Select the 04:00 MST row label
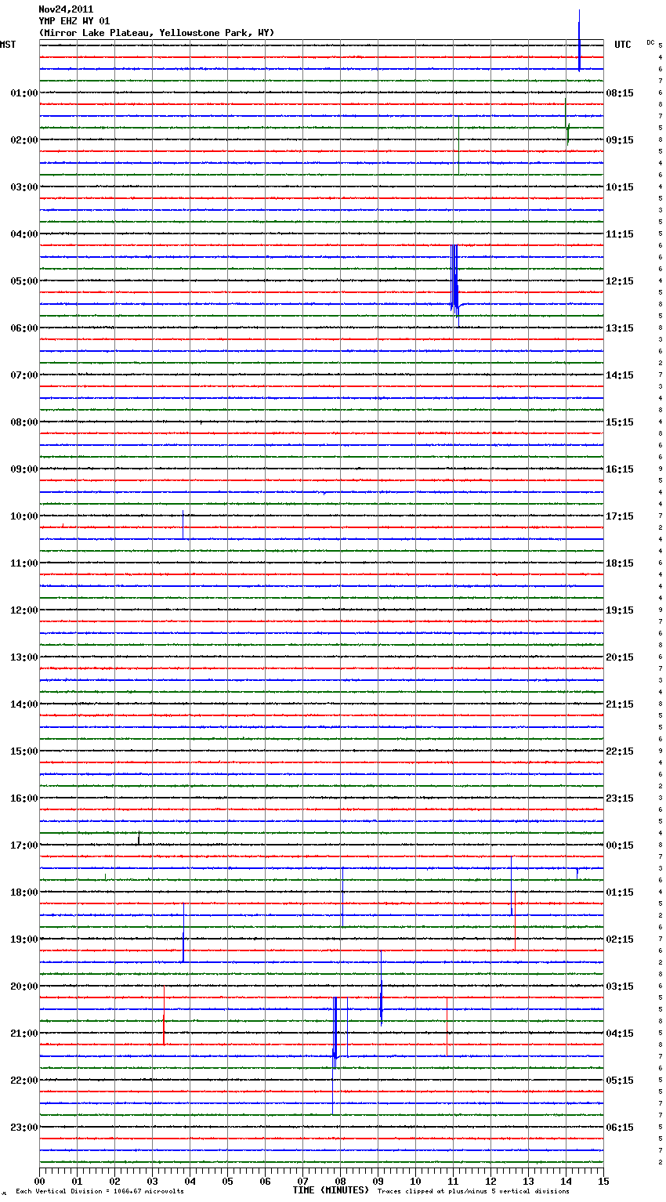 [24, 234]
